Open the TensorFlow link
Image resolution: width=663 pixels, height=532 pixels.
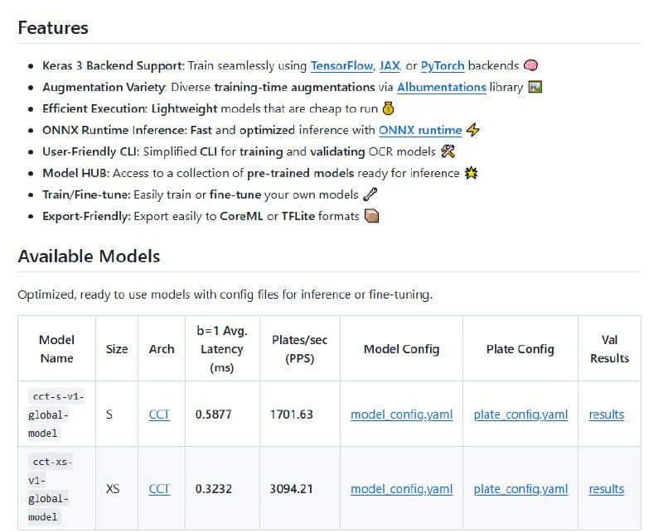[x=342, y=65]
